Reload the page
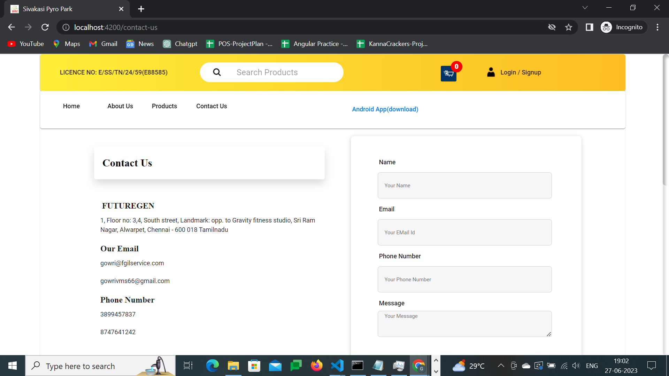This screenshot has width=669, height=376. [45, 27]
